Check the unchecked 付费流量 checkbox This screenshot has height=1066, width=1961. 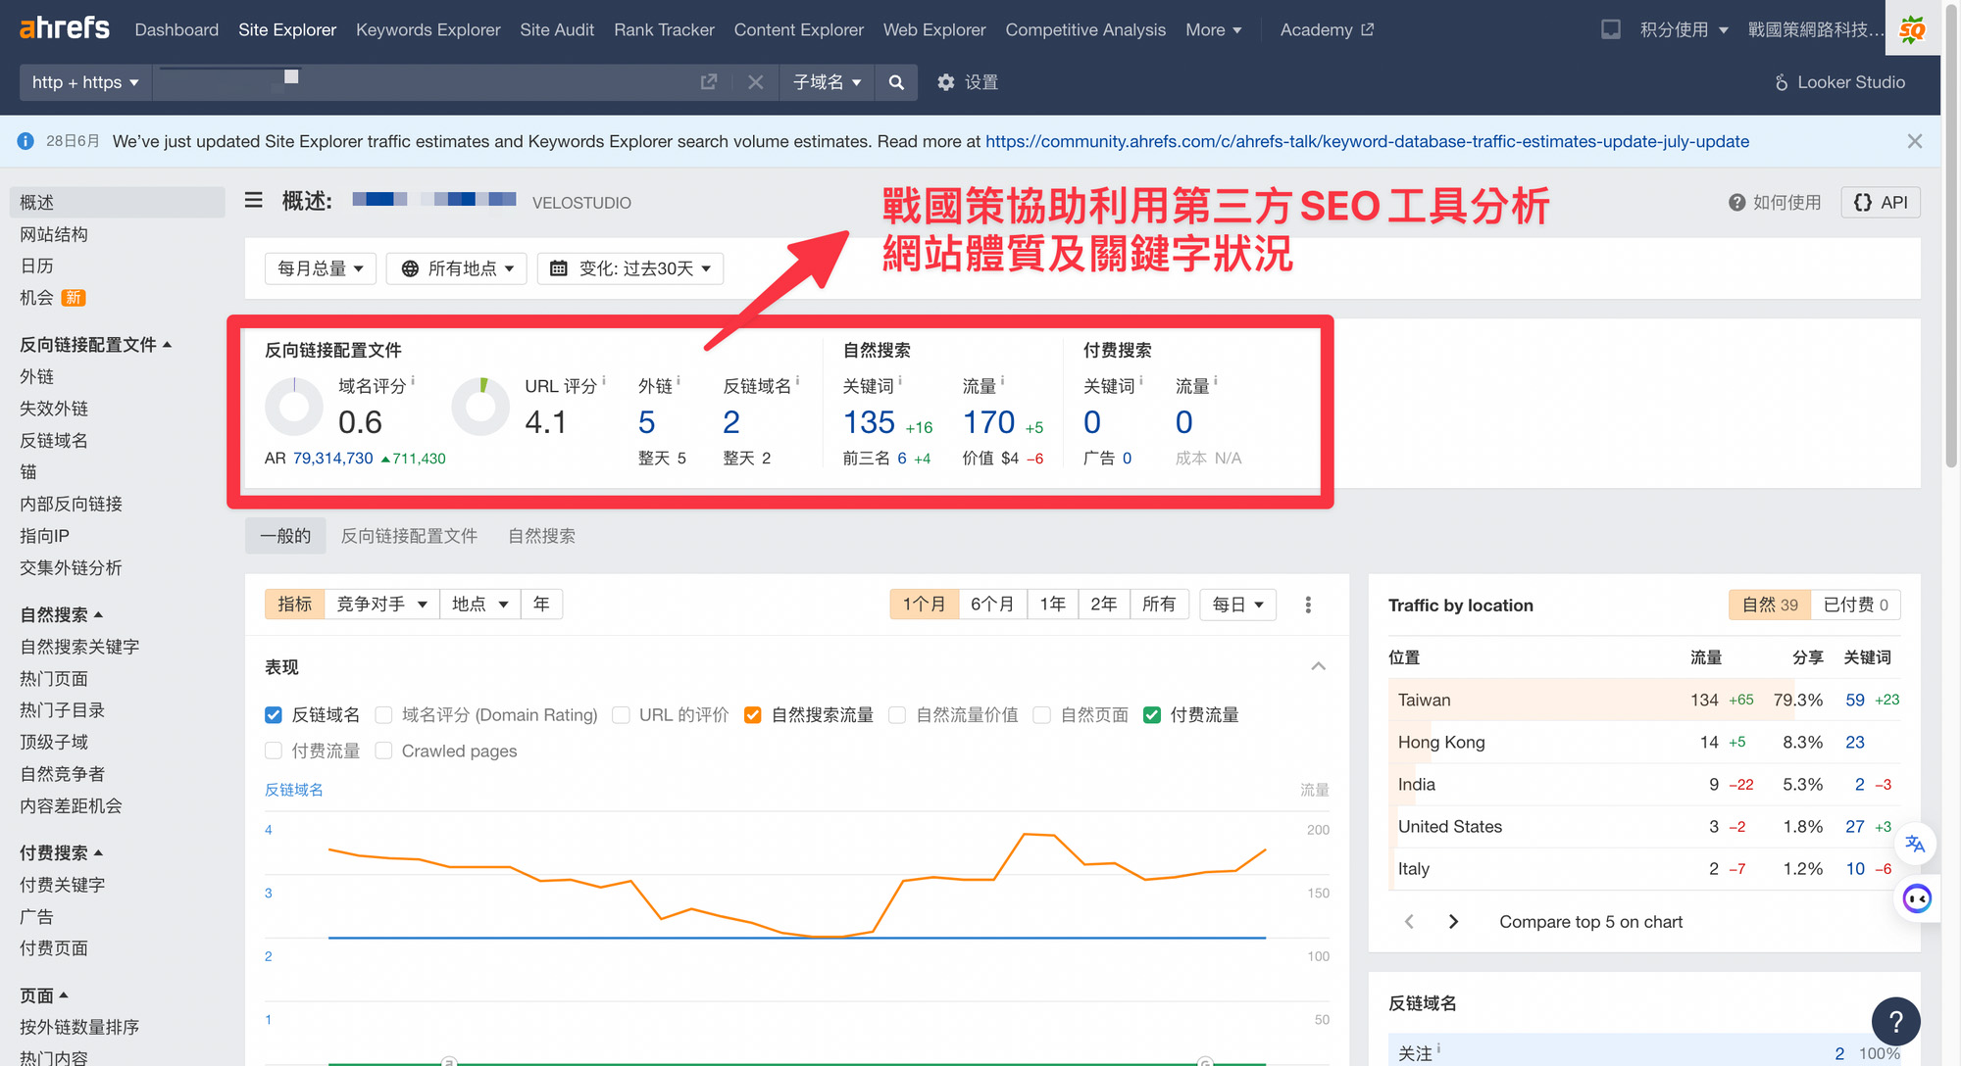click(x=274, y=751)
